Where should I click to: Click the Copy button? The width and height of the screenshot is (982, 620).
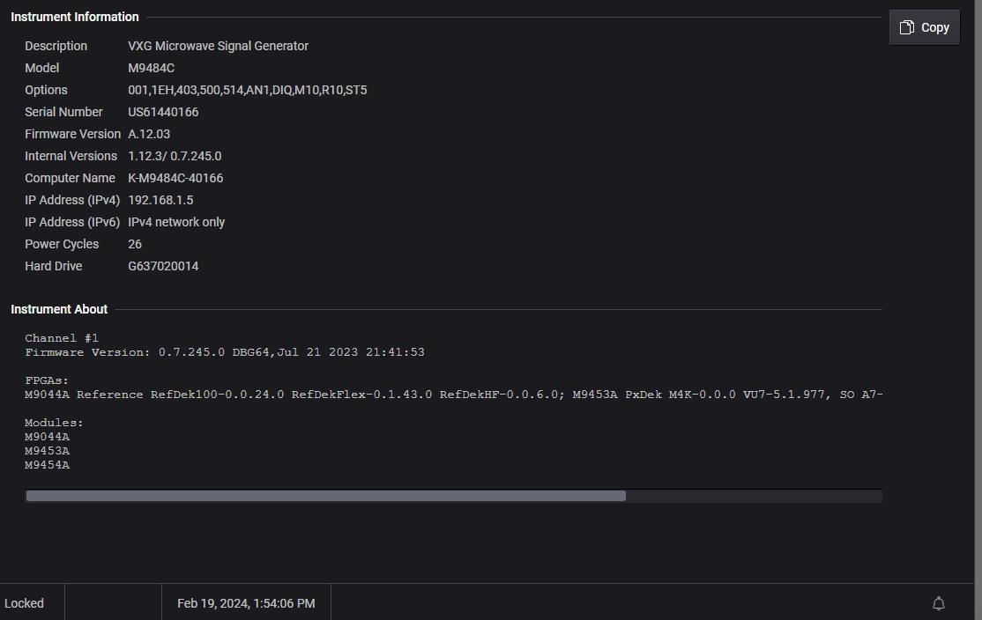924,27
